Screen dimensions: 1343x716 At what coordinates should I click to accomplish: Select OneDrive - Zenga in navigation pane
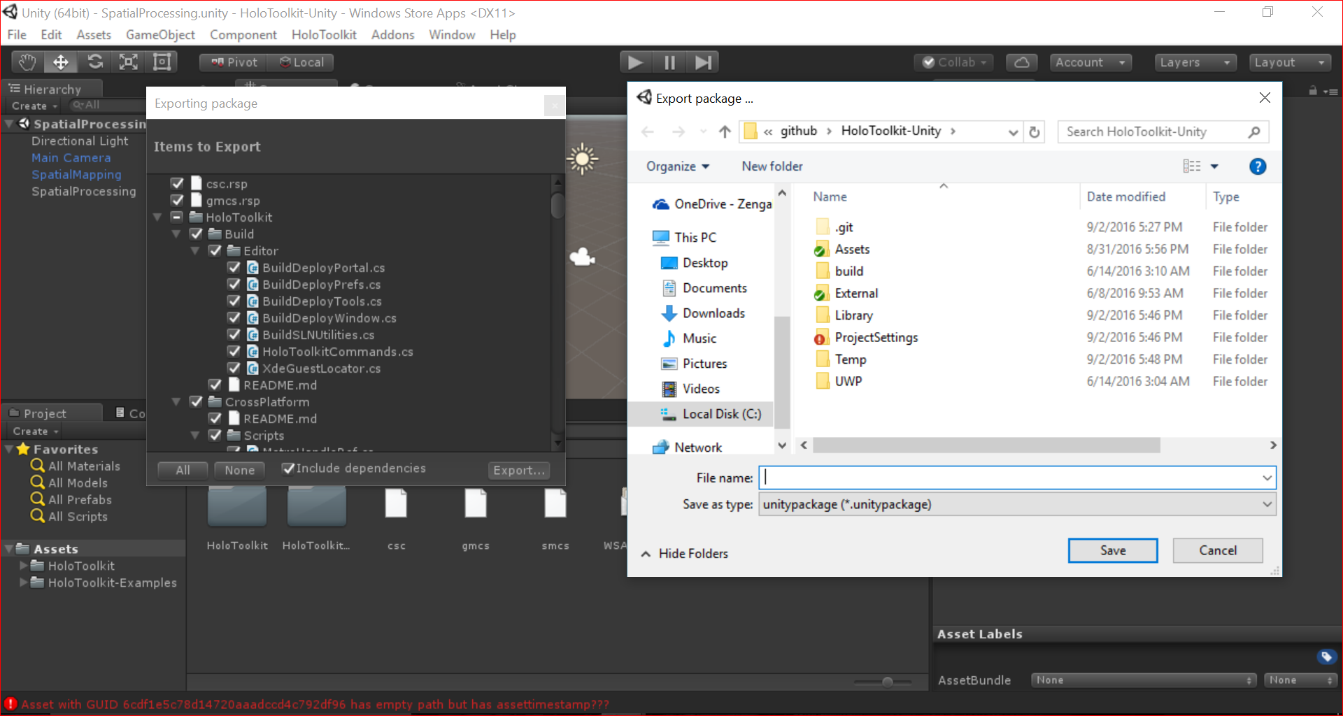pos(712,204)
